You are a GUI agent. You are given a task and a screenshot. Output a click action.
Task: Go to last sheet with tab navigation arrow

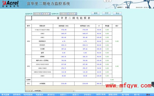point(32,91)
